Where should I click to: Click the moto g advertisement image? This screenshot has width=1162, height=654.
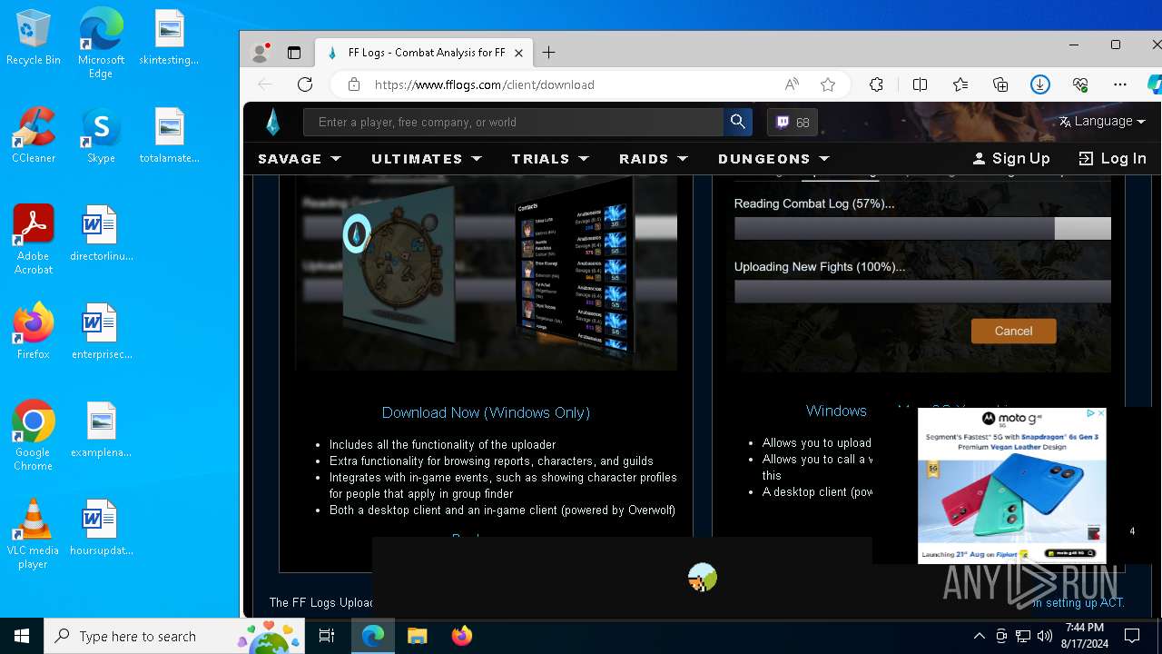(1011, 486)
